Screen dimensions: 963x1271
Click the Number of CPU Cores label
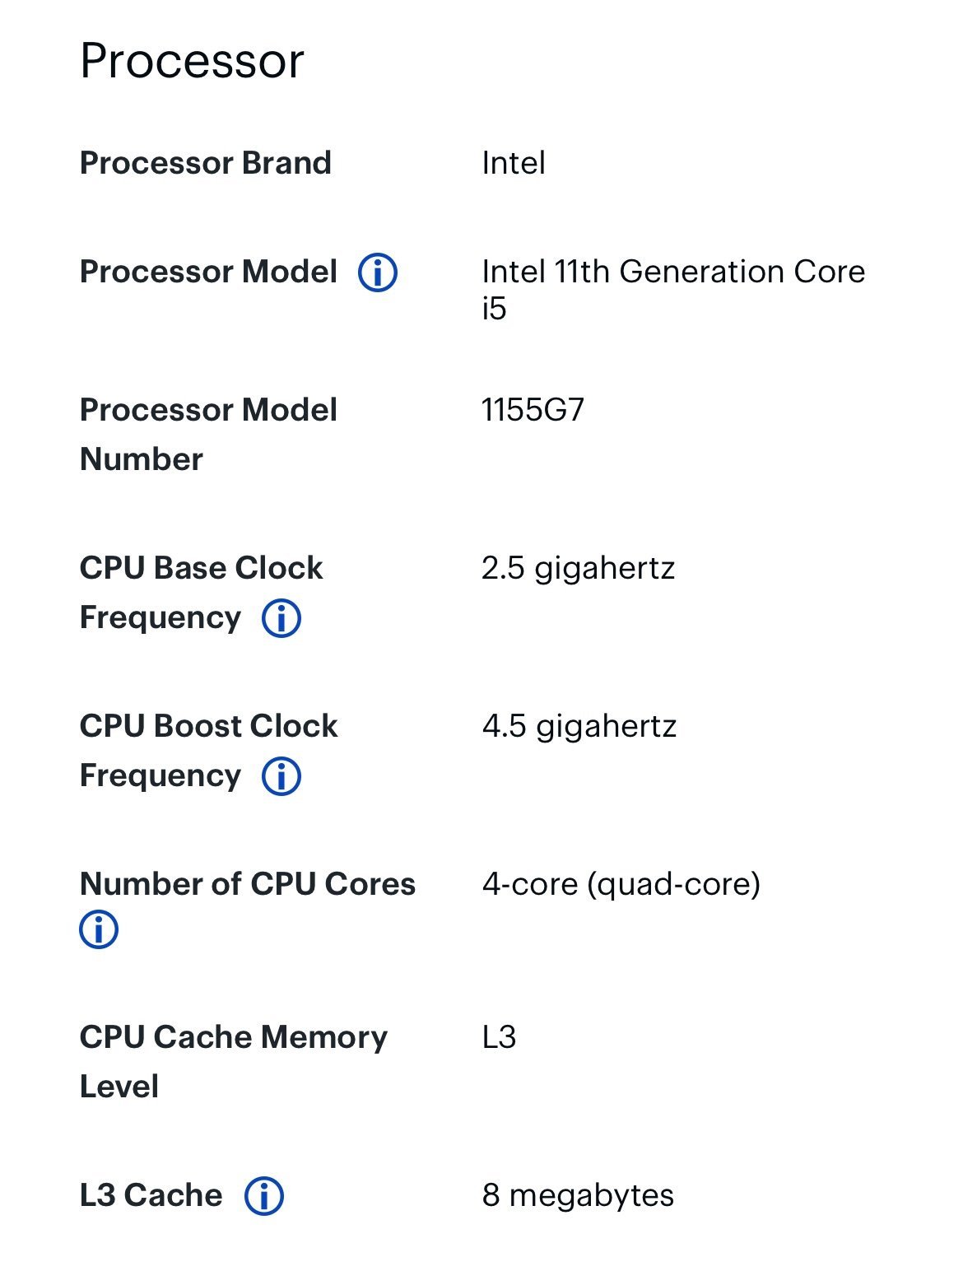coord(248,884)
